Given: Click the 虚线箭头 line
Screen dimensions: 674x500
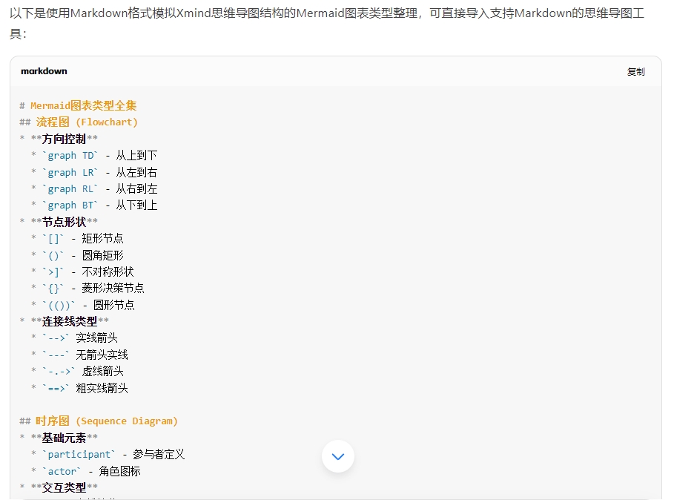Looking at the screenshot, I should [77, 371].
